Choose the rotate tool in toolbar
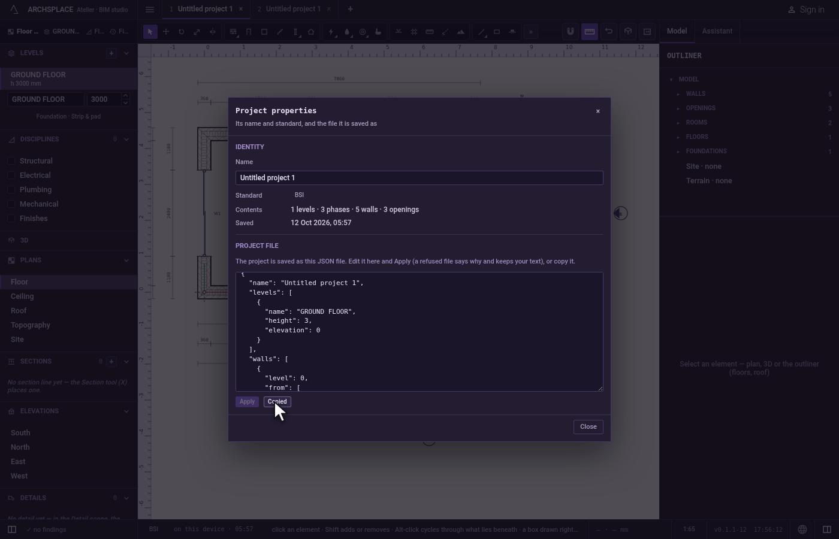The width and height of the screenshot is (839, 539). 181,32
